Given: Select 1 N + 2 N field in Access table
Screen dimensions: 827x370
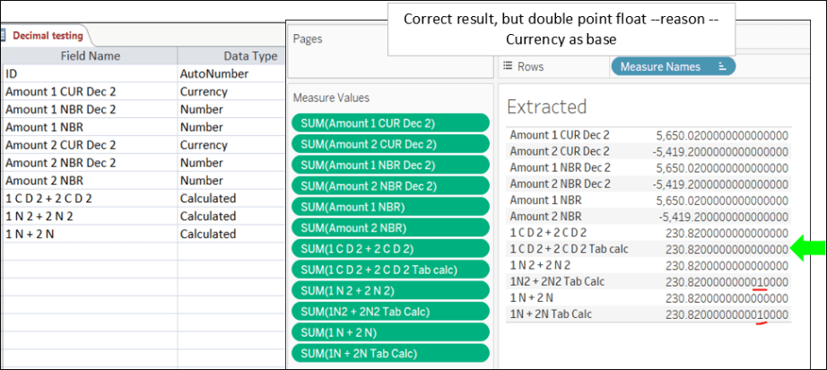Looking at the screenshot, I should pos(91,234).
